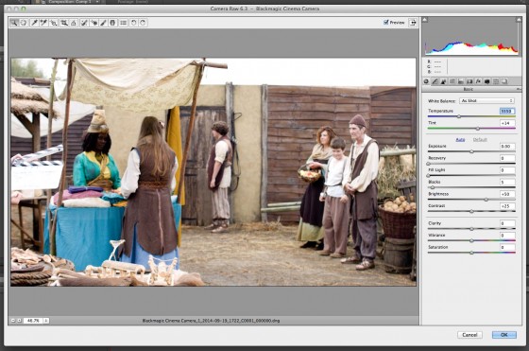Click the image preview area
Image resolution: width=529 pixels, height=351 pixels.
pyautogui.click(x=213, y=172)
